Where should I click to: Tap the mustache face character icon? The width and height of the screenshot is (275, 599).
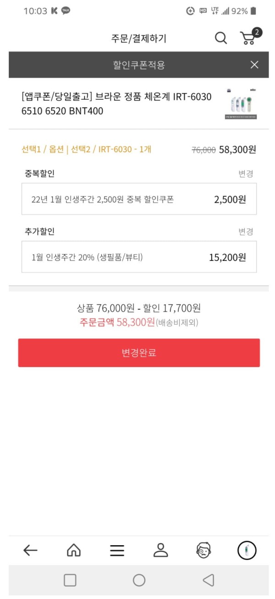tap(204, 550)
